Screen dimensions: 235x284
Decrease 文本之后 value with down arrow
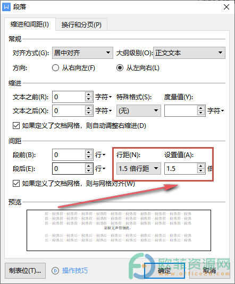(89, 113)
